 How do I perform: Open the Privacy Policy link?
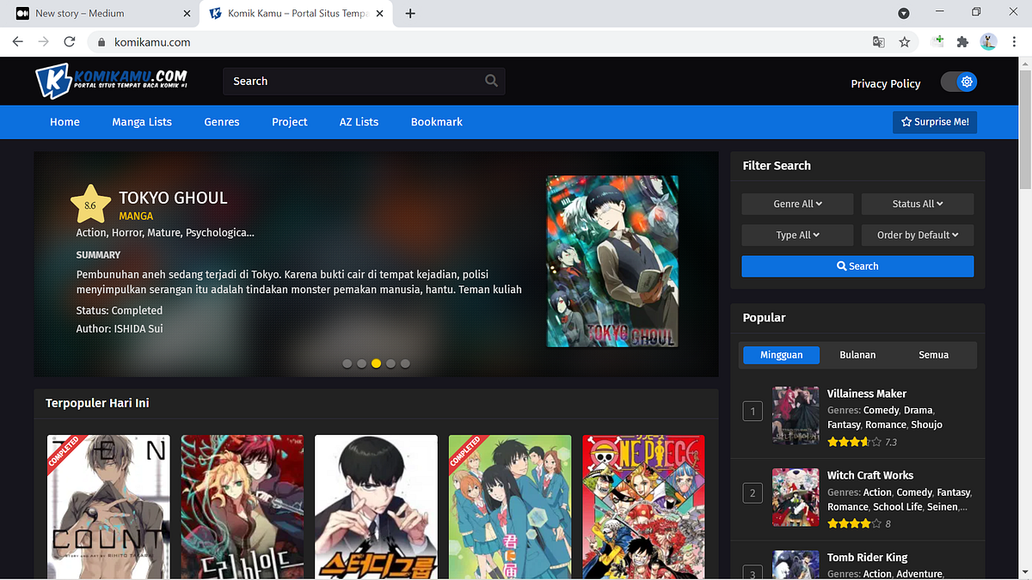886,83
